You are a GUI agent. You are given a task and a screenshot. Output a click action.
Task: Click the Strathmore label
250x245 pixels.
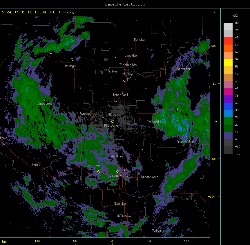tap(150, 177)
